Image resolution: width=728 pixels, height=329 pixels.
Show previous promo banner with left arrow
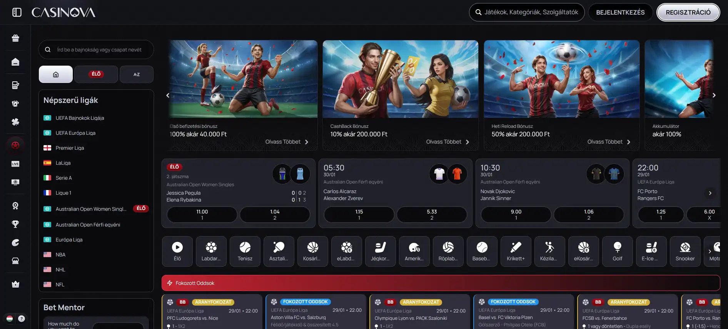tap(168, 95)
